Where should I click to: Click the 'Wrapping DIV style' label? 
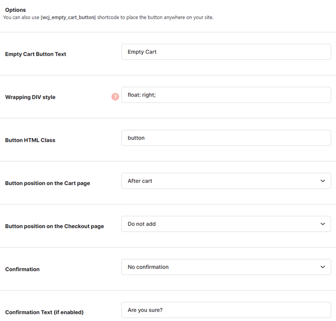30,97
